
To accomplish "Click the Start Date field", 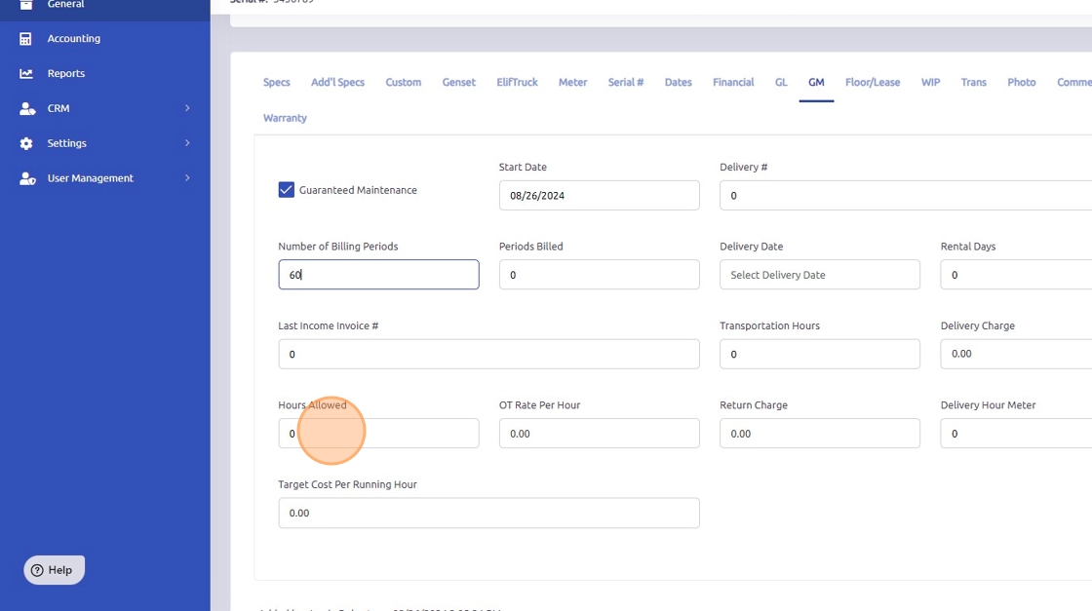I will tap(599, 195).
